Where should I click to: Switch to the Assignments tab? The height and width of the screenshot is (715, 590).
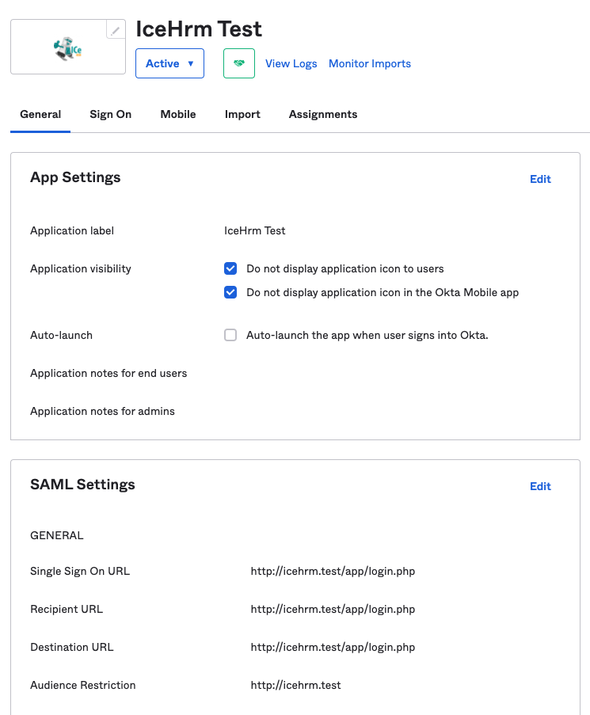click(x=322, y=114)
